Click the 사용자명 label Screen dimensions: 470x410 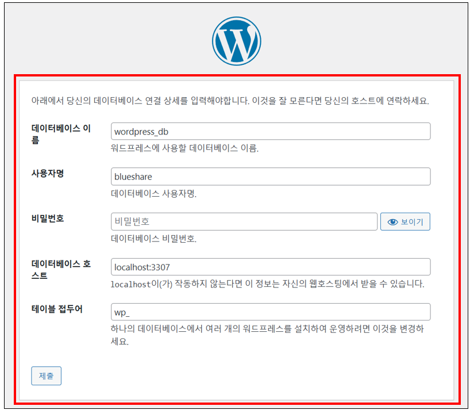click(x=48, y=173)
